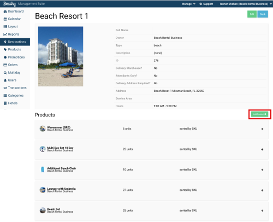
Task: Open Transactions in the sidebar
Action: click(x=15, y=88)
